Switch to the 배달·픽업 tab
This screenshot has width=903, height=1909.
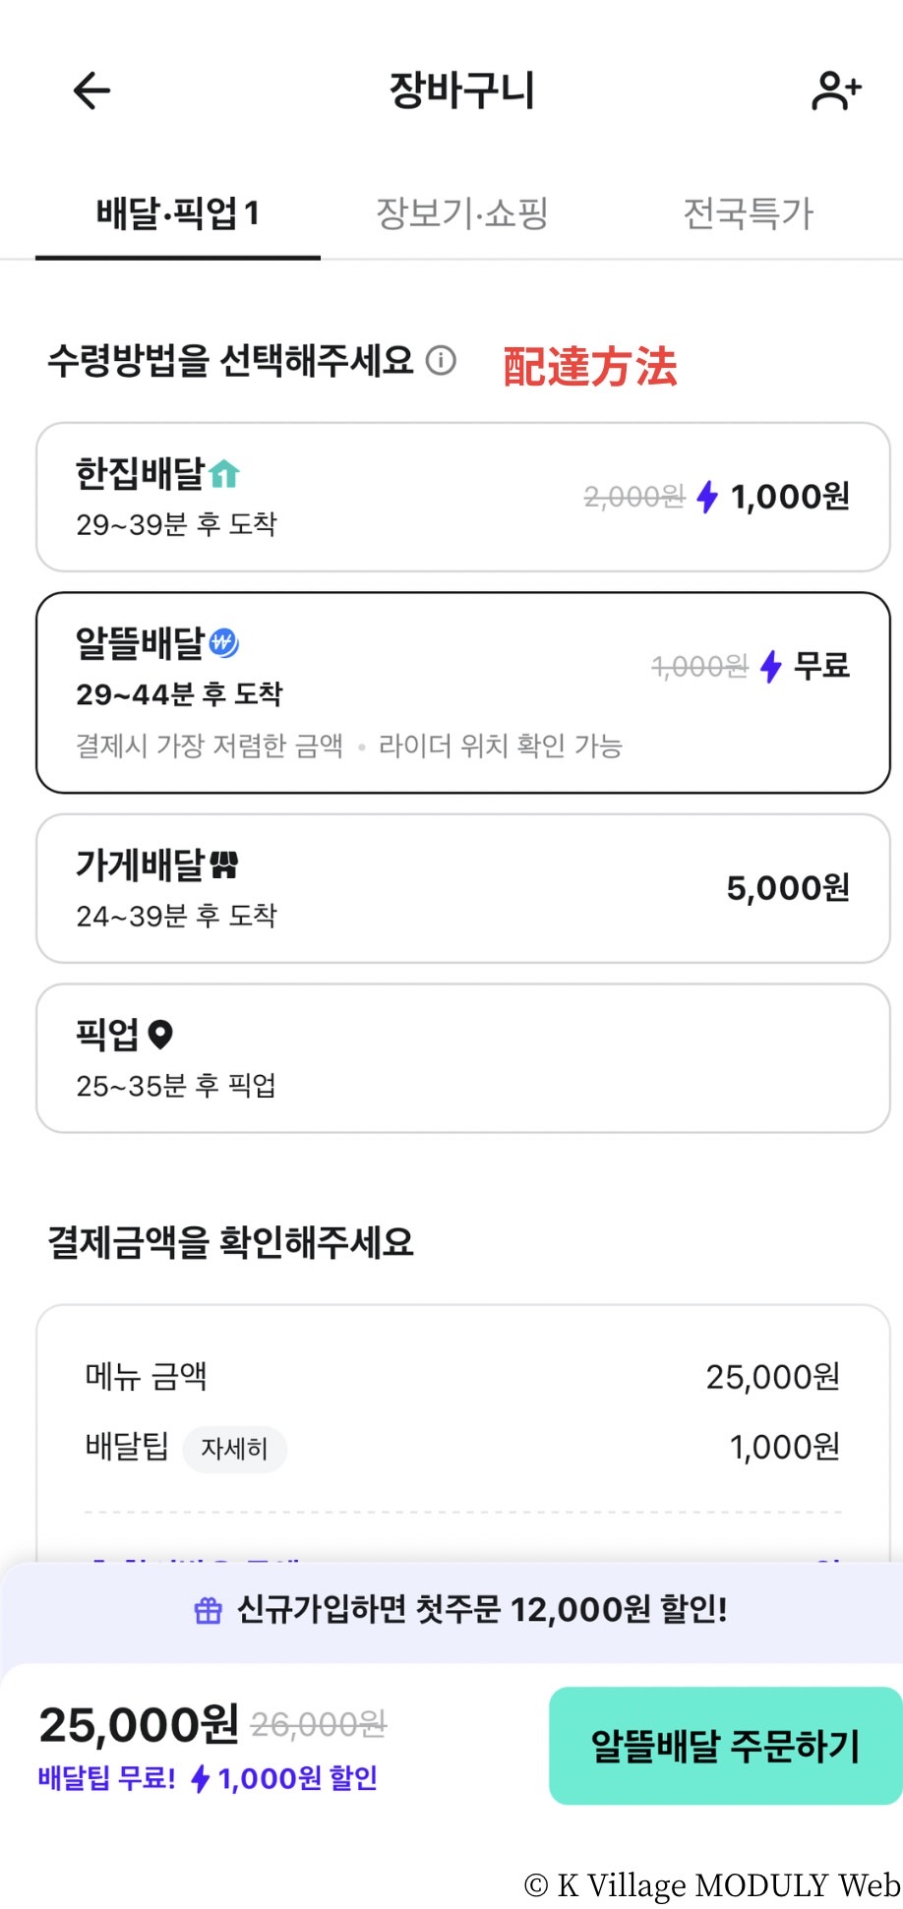point(177,213)
